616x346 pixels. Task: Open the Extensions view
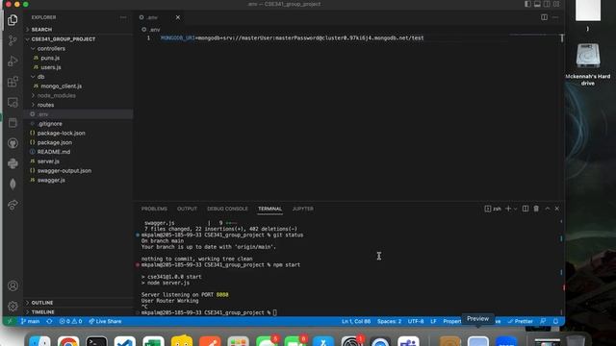point(13,82)
